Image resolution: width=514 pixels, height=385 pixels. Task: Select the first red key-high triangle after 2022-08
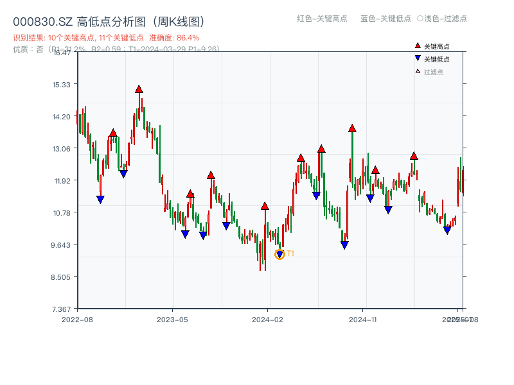tap(113, 133)
